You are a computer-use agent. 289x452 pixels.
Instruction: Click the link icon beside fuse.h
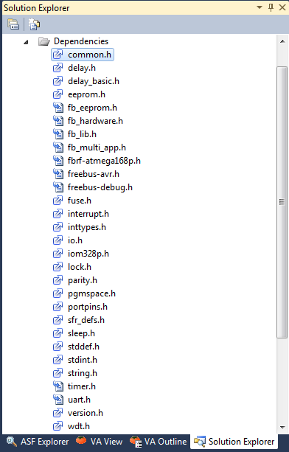click(x=58, y=201)
